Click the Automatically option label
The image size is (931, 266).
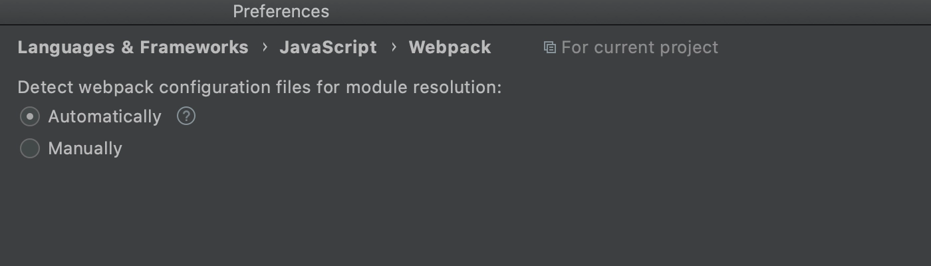click(x=104, y=116)
